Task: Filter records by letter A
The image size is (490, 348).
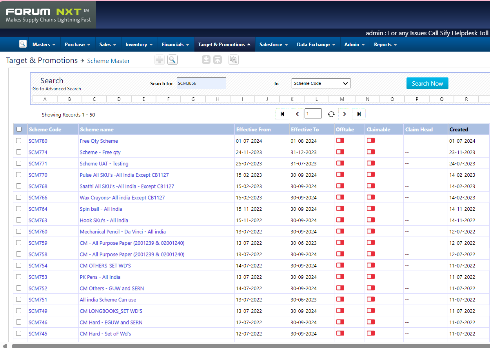Action: click(x=45, y=99)
